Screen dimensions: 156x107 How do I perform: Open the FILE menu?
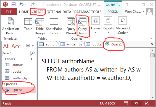point(9,12)
